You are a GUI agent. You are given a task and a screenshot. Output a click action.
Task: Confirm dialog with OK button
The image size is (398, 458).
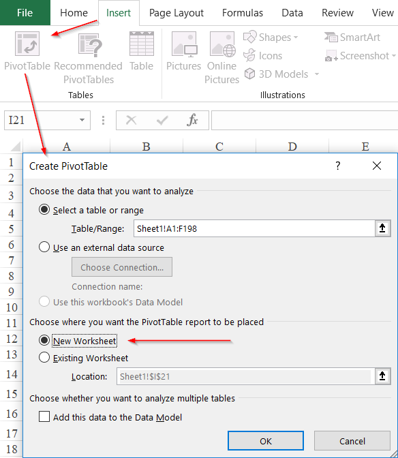[x=266, y=441]
